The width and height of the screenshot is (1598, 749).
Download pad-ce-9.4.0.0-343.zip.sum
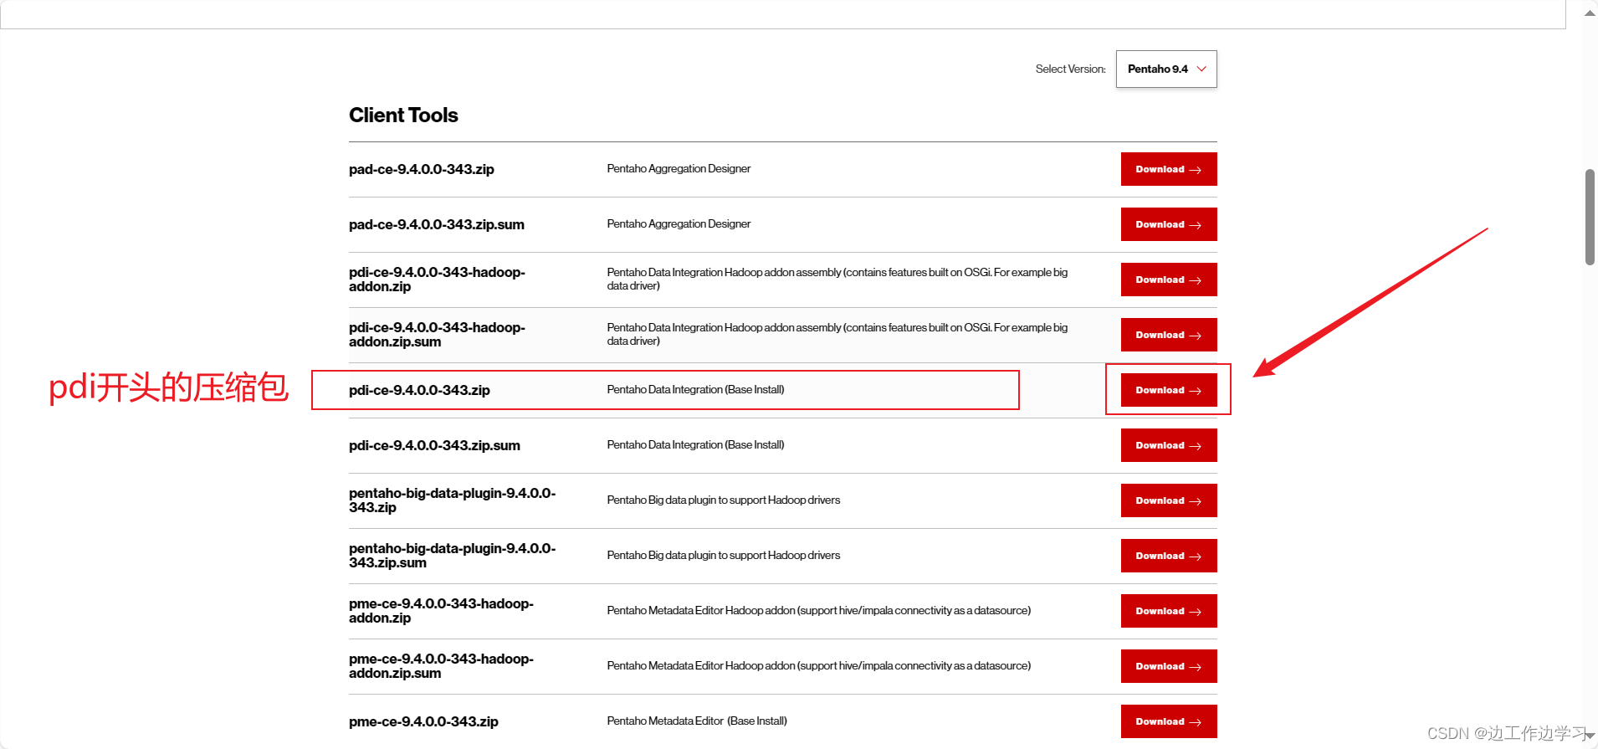pos(1169,224)
